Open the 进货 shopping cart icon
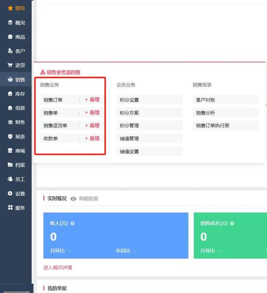 [x=10, y=65]
